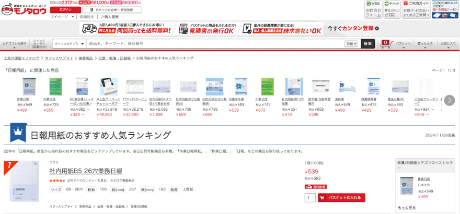Click the blue crown ranking icon

[18, 133]
